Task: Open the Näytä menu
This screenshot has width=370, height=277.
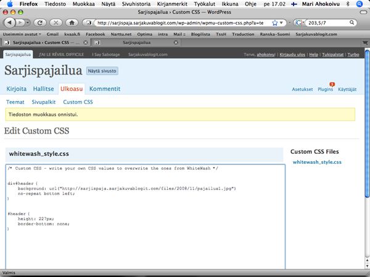Action: (x=109, y=4)
